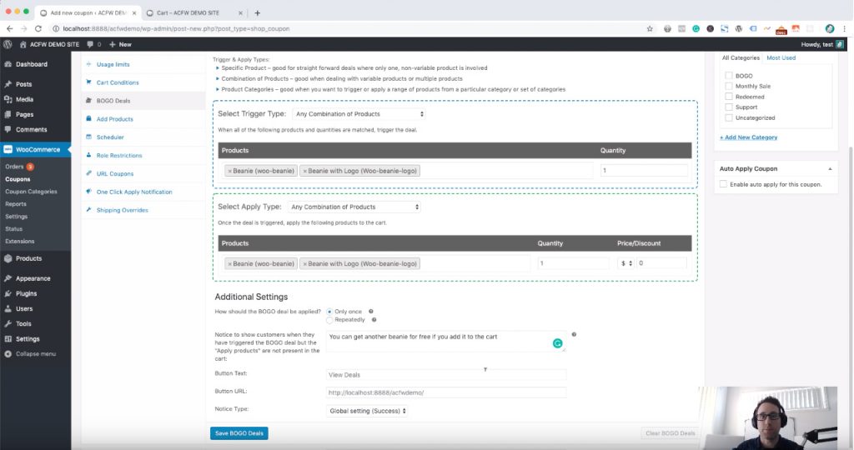Screen dimensions: 854x450
Task: Click the Products box icon
Action: [x=8, y=258]
